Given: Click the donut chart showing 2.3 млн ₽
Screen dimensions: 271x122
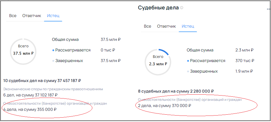Looking at the screenshot, I should 158,61.
